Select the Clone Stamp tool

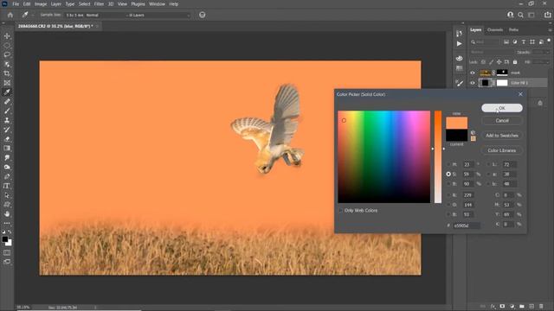(7, 120)
